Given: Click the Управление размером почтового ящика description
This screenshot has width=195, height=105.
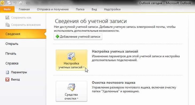Looking at the screenshot, I should point(134,89).
